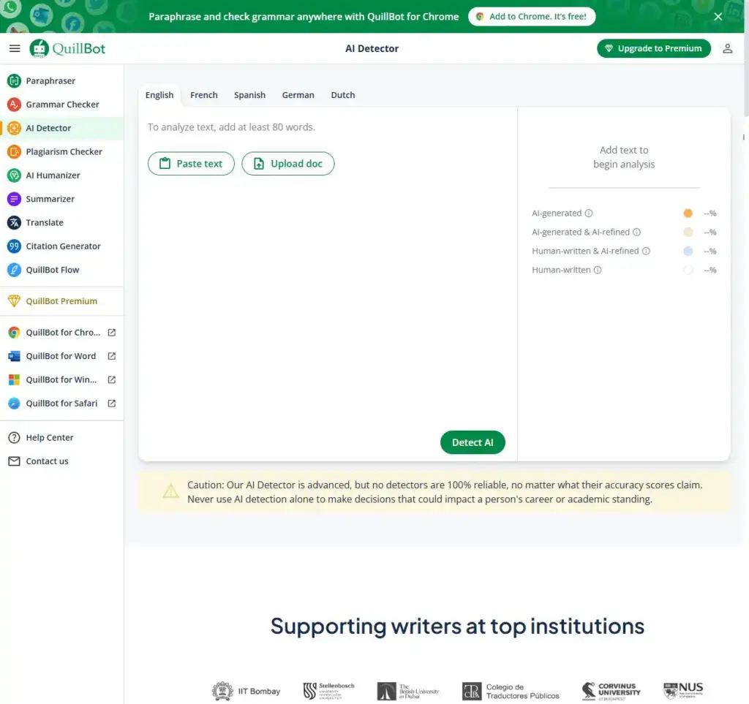Switch to the Dutch language tab
Viewport: 749px width, 704px height.
click(x=343, y=95)
